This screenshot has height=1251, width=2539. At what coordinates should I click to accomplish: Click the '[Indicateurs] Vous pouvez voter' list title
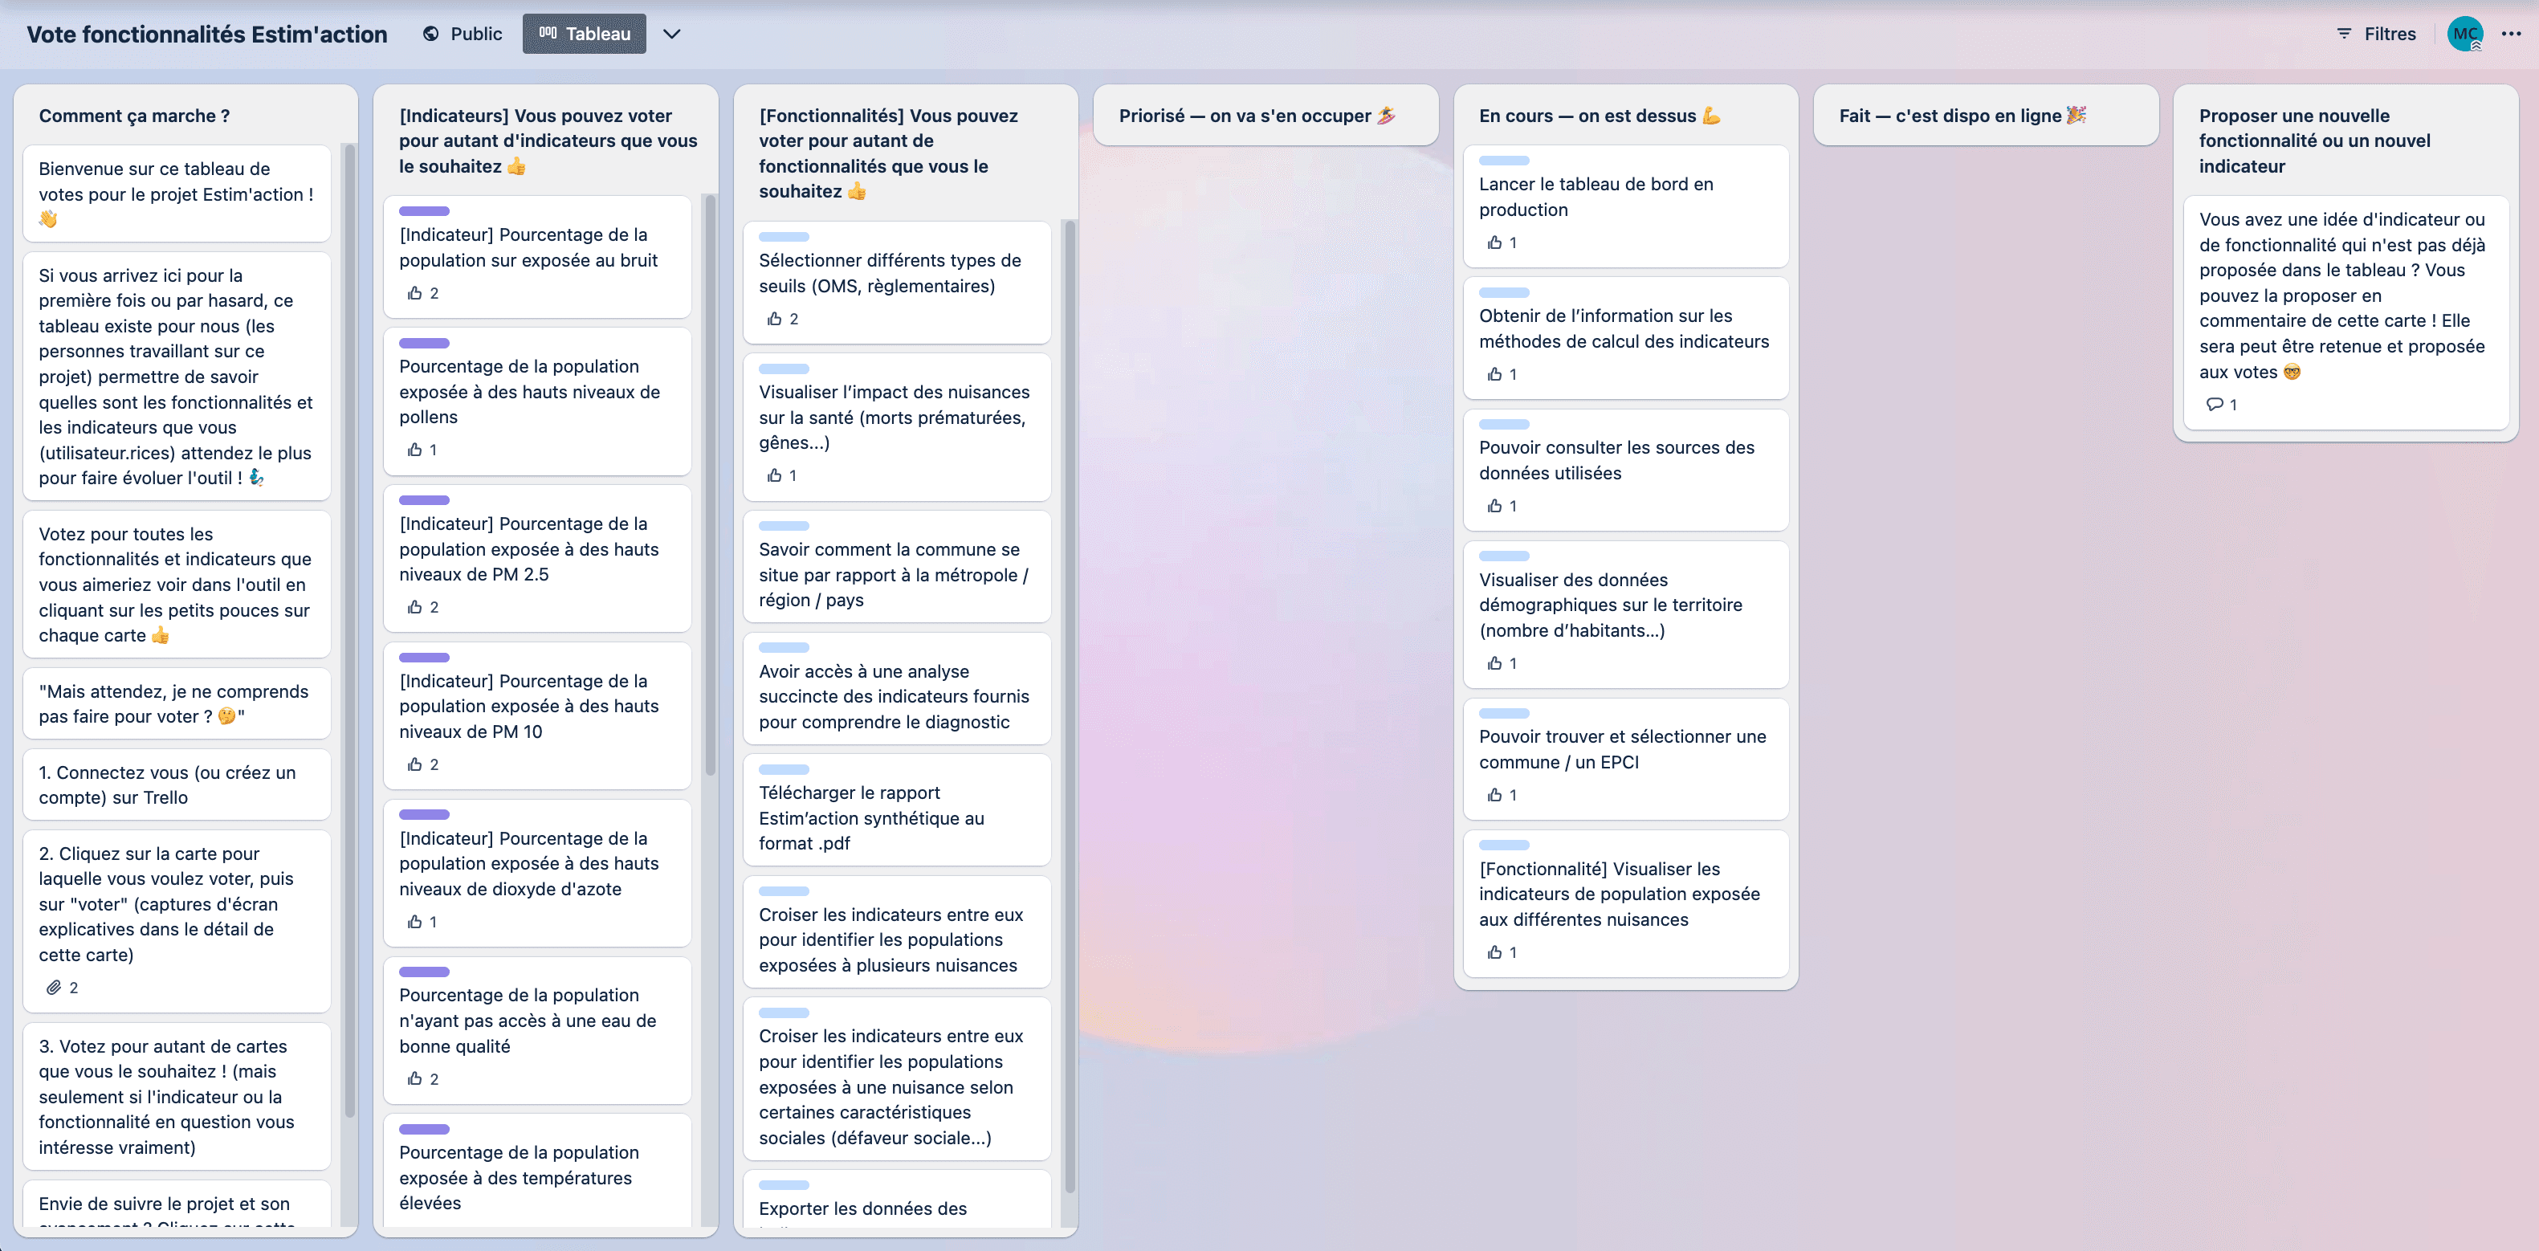(548, 141)
